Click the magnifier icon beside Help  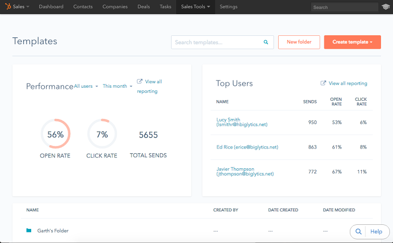point(359,232)
